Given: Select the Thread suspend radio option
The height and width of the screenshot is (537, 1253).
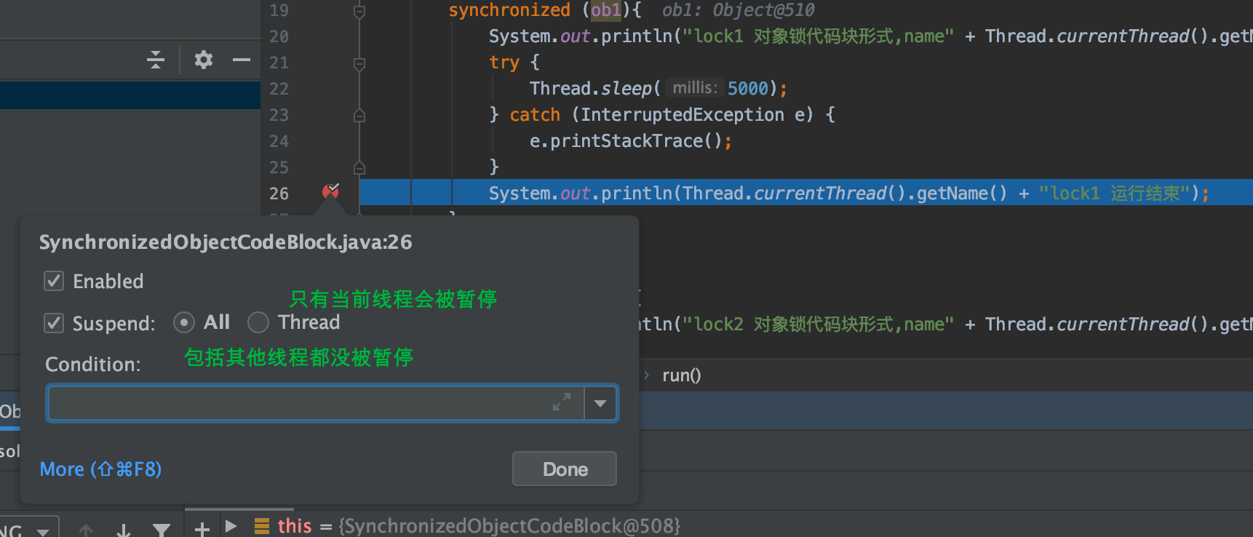Looking at the screenshot, I should (x=258, y=322).
